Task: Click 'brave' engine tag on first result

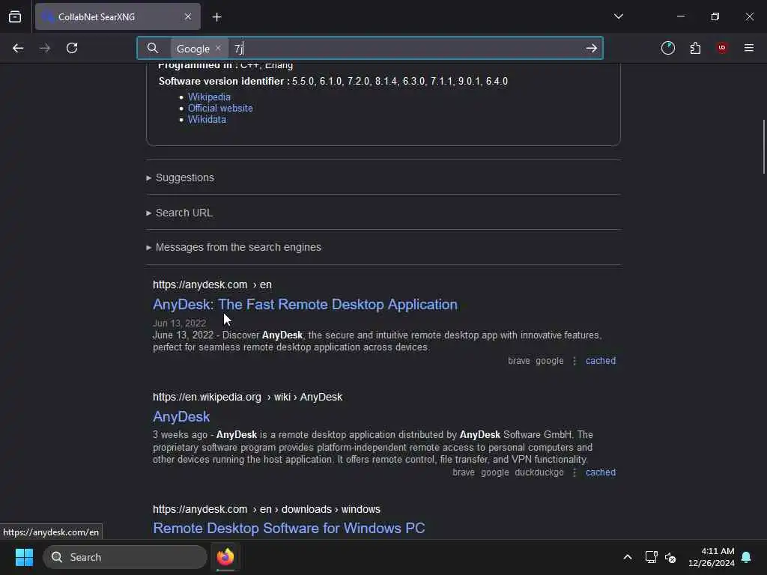Action: pos(518,361)
